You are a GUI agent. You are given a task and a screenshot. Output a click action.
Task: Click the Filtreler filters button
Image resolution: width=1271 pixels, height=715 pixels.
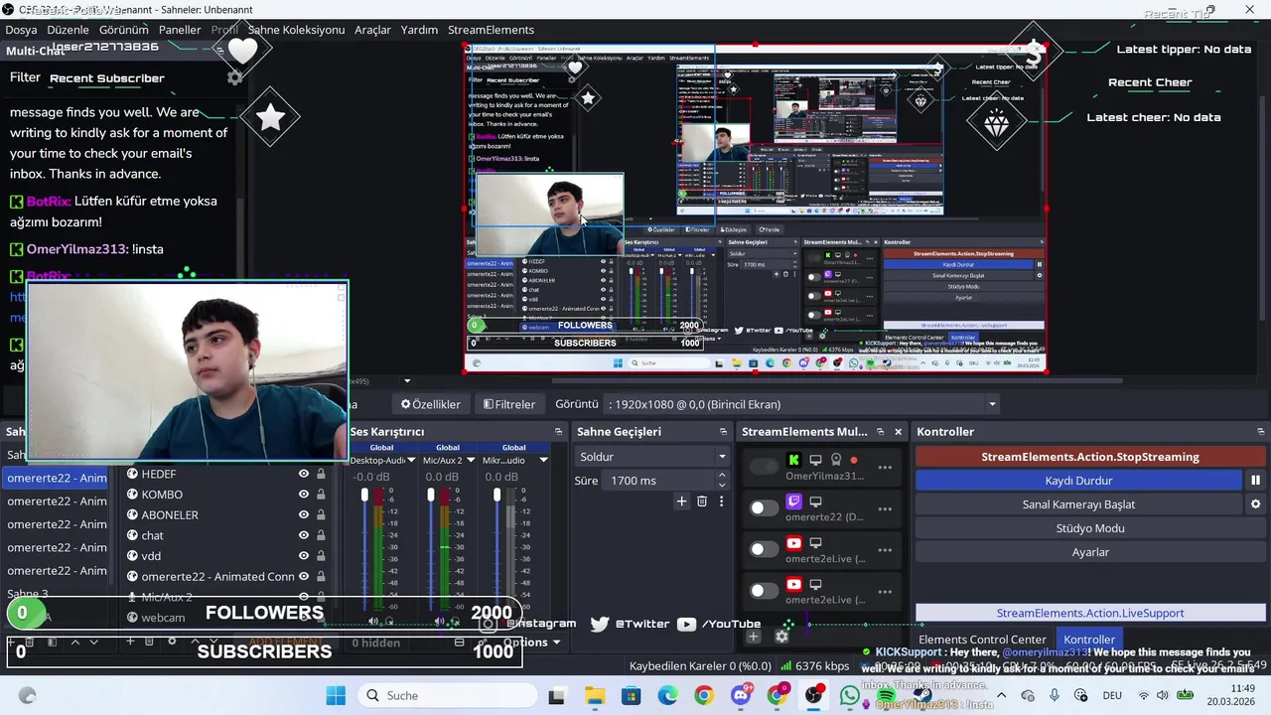509,404
